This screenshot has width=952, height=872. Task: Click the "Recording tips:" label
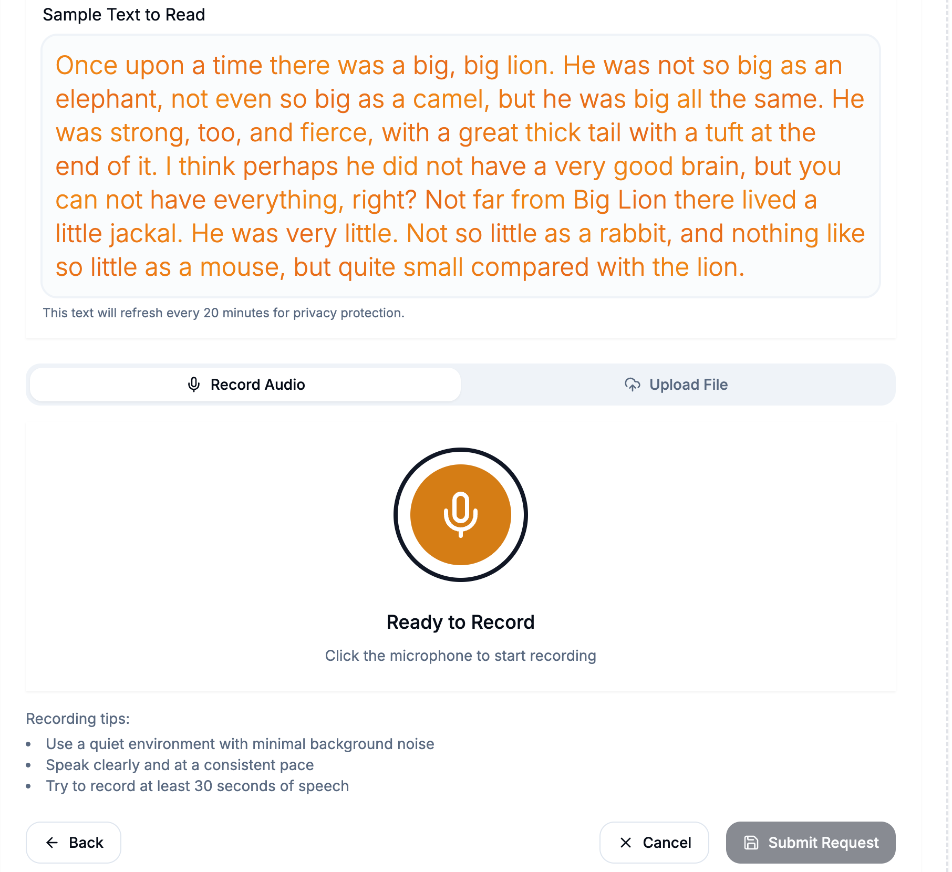pos(78,719)
